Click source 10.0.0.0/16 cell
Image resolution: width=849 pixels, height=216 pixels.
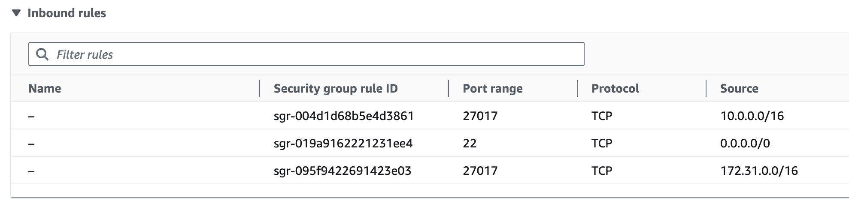click(752, 116)
